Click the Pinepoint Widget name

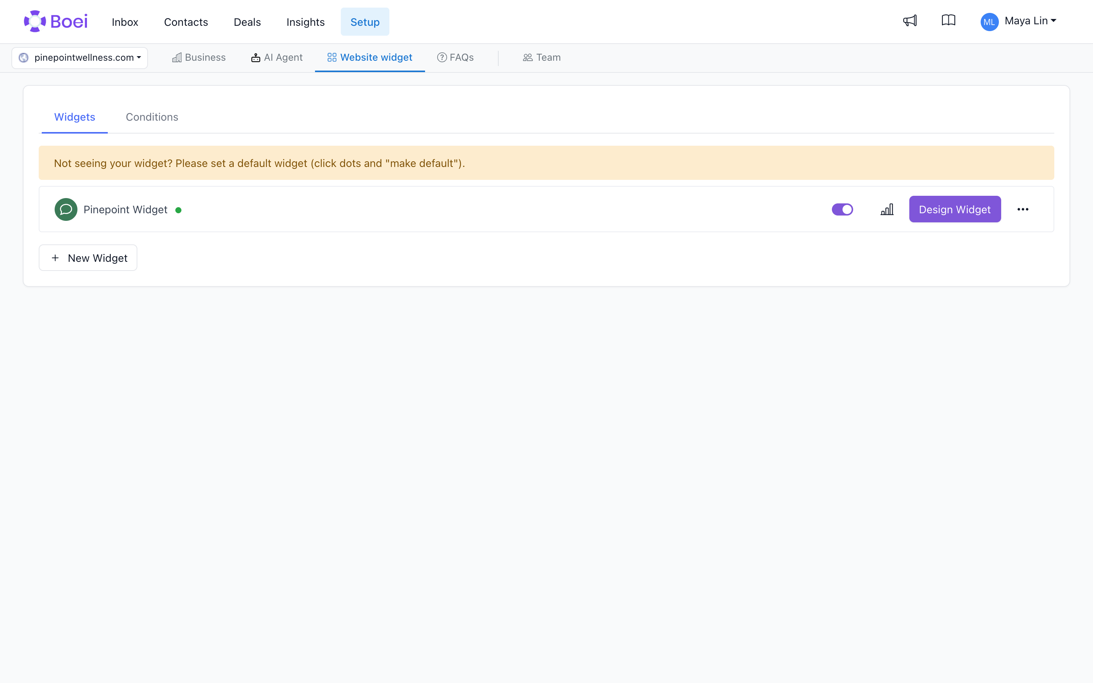coord(126,209)
